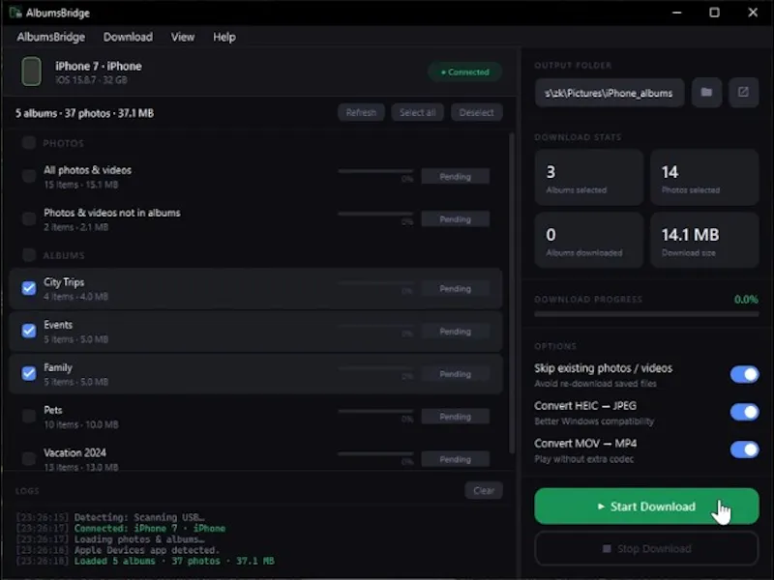The width and height of the screenshot is (774, 580).
Task: Click the Family album name
Action: [58, 367]
